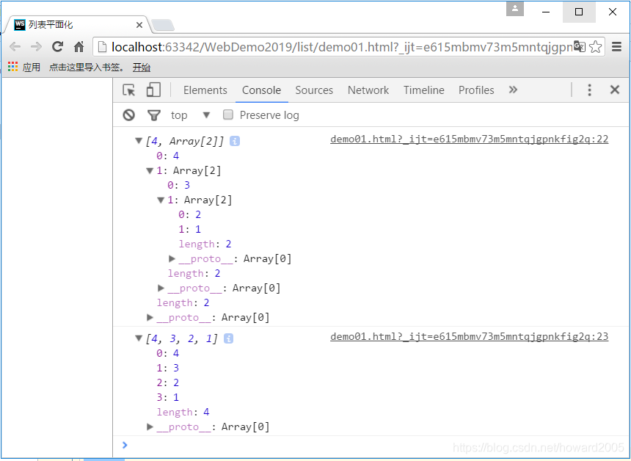Open source link demo01.html line 23
631x461 pixels.
coord(470,337)
